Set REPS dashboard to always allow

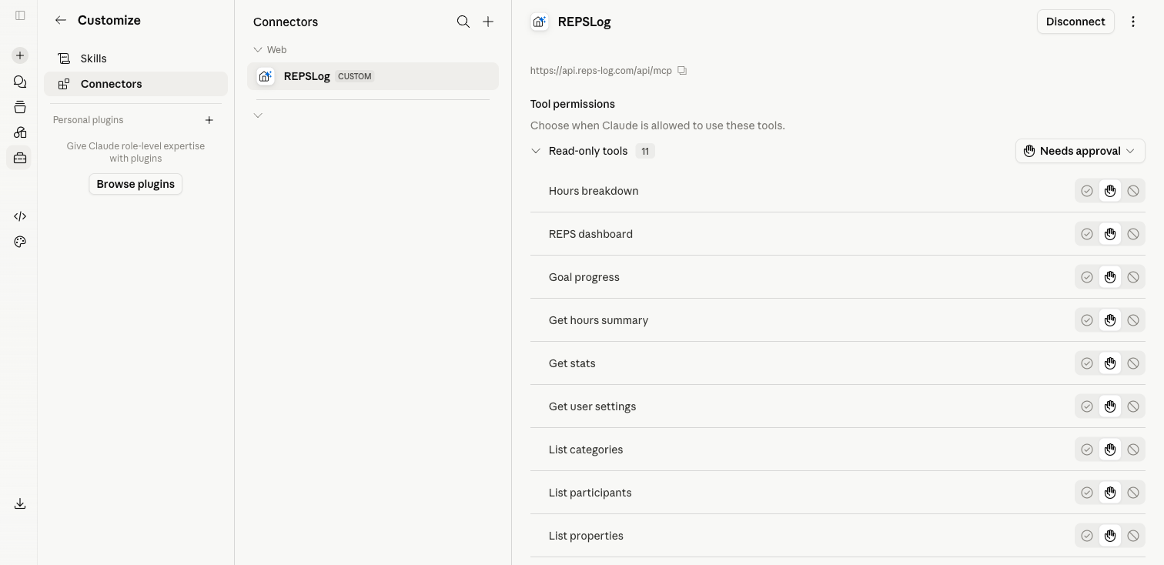1087,234
